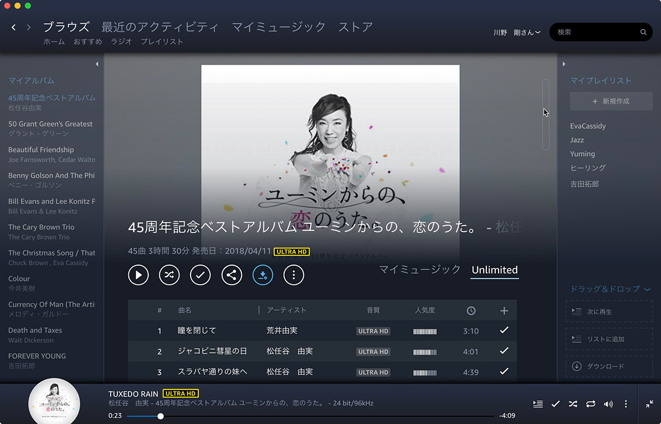
Task: Open the play queue icon in player bar
Action: 538,404
